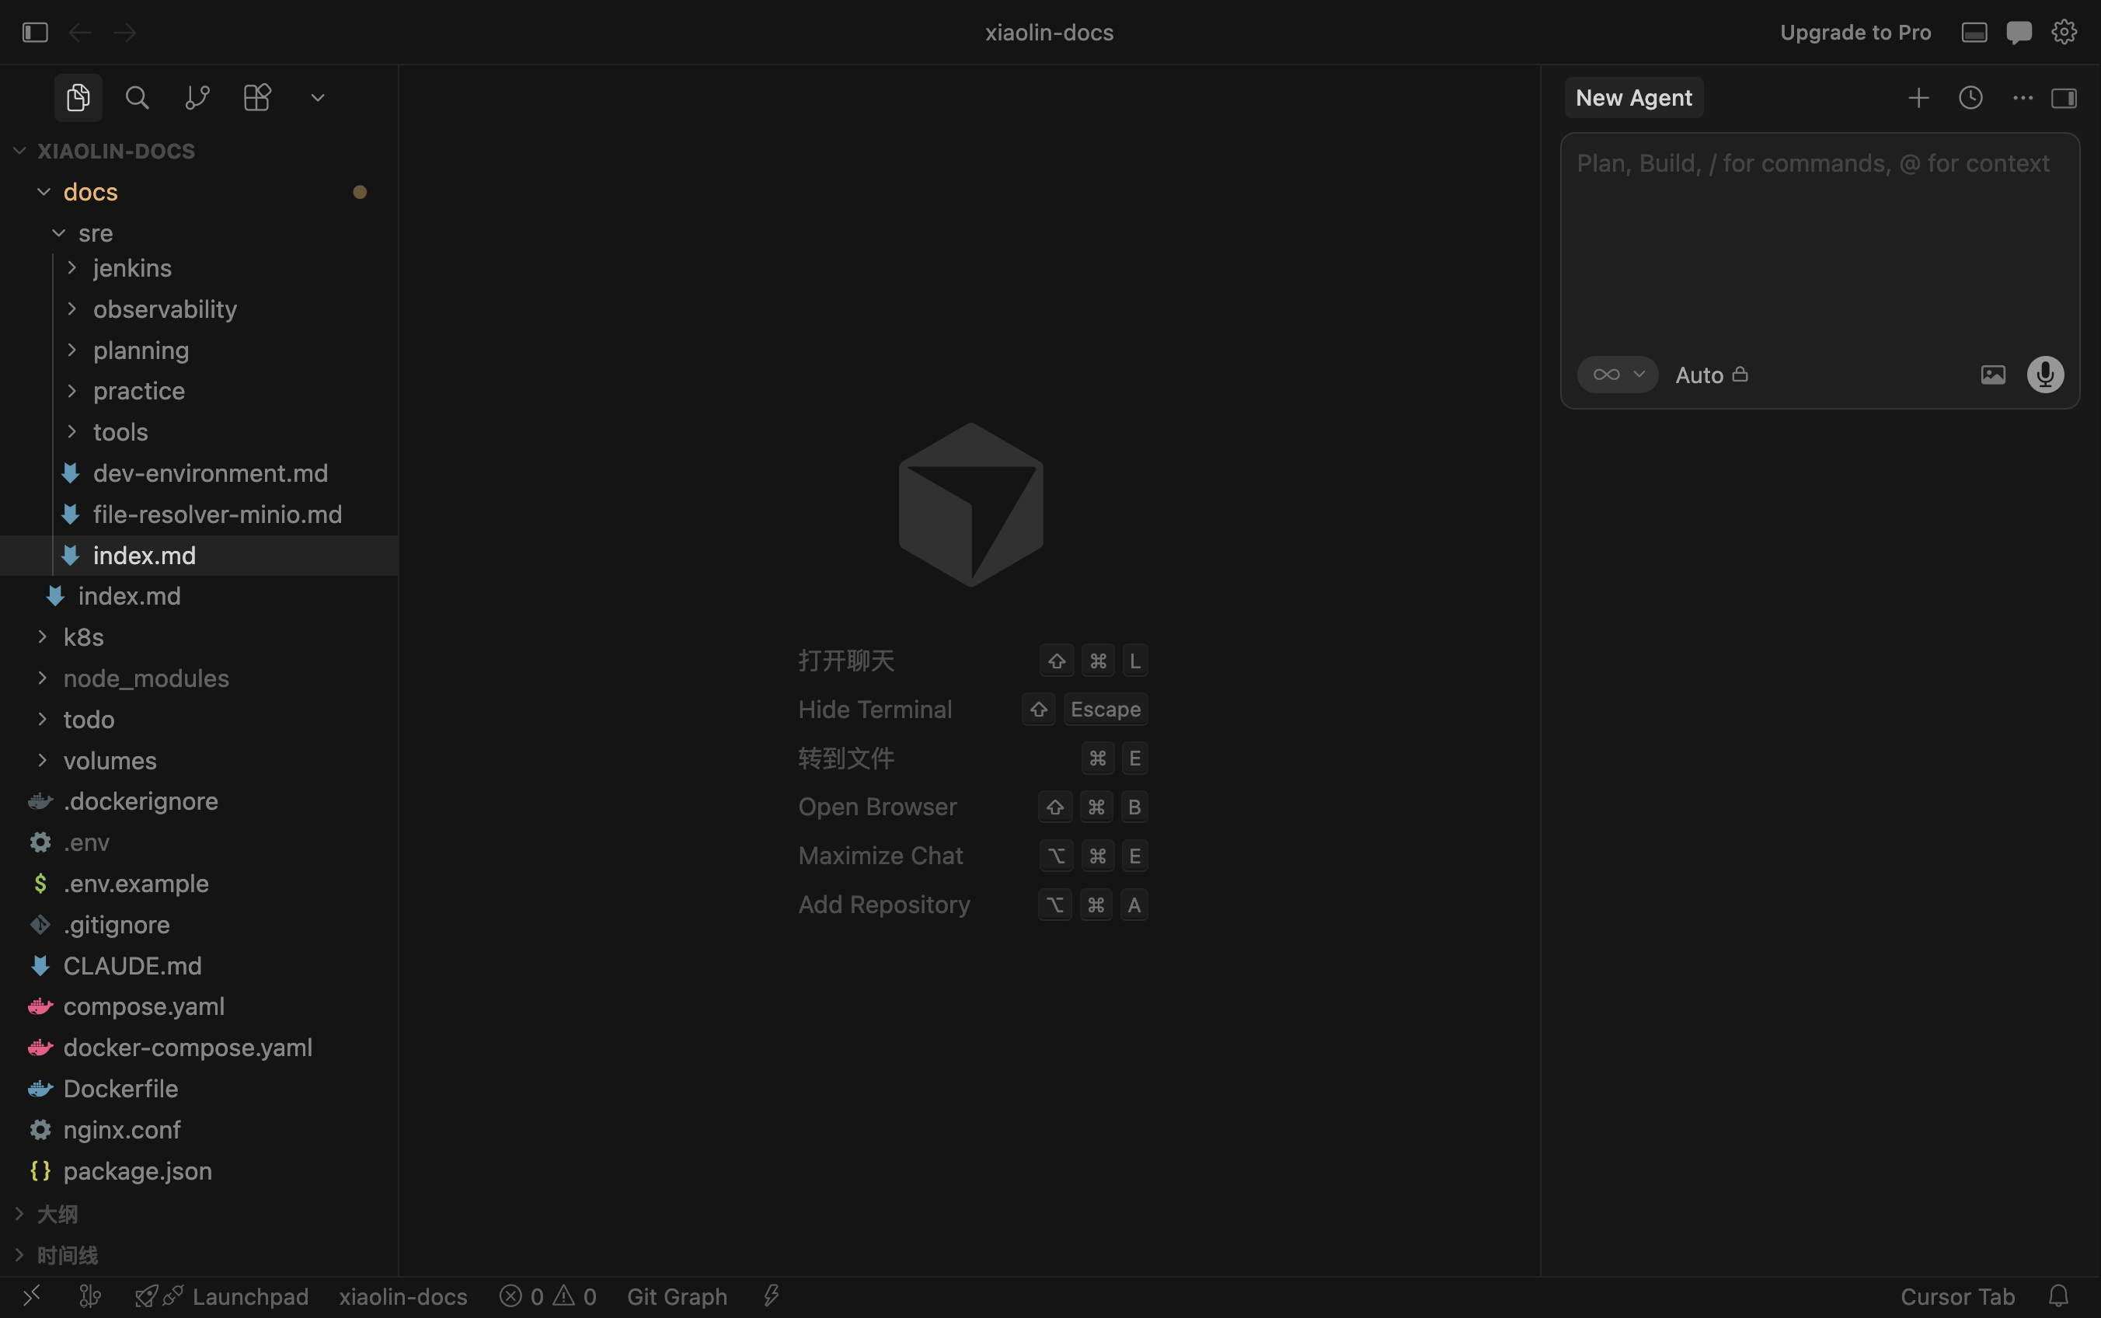Expand the k8s folder
Viewport: 2101px width, 1318px height.
point(199,637)
